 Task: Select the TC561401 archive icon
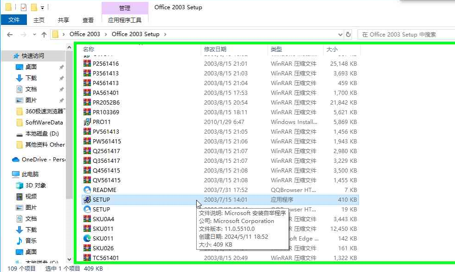(87, 258)
